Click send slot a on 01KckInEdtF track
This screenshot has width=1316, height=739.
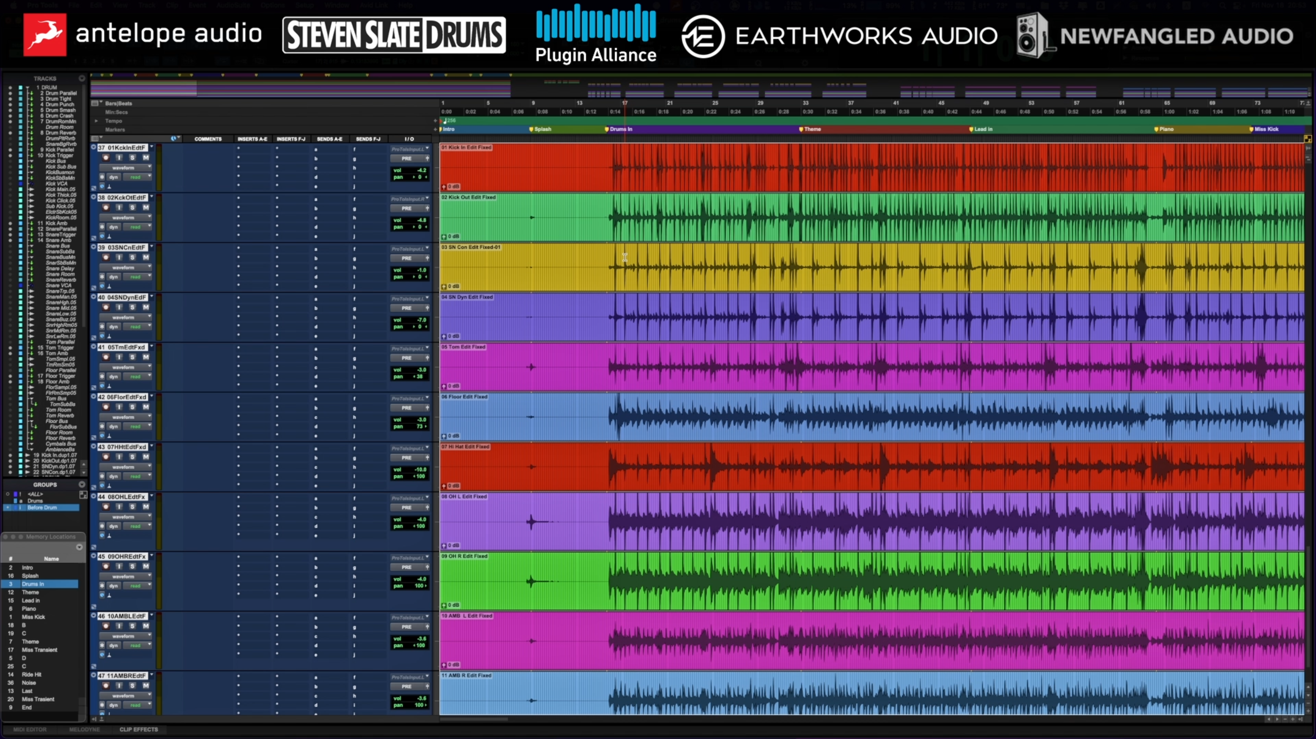(316, 149)
